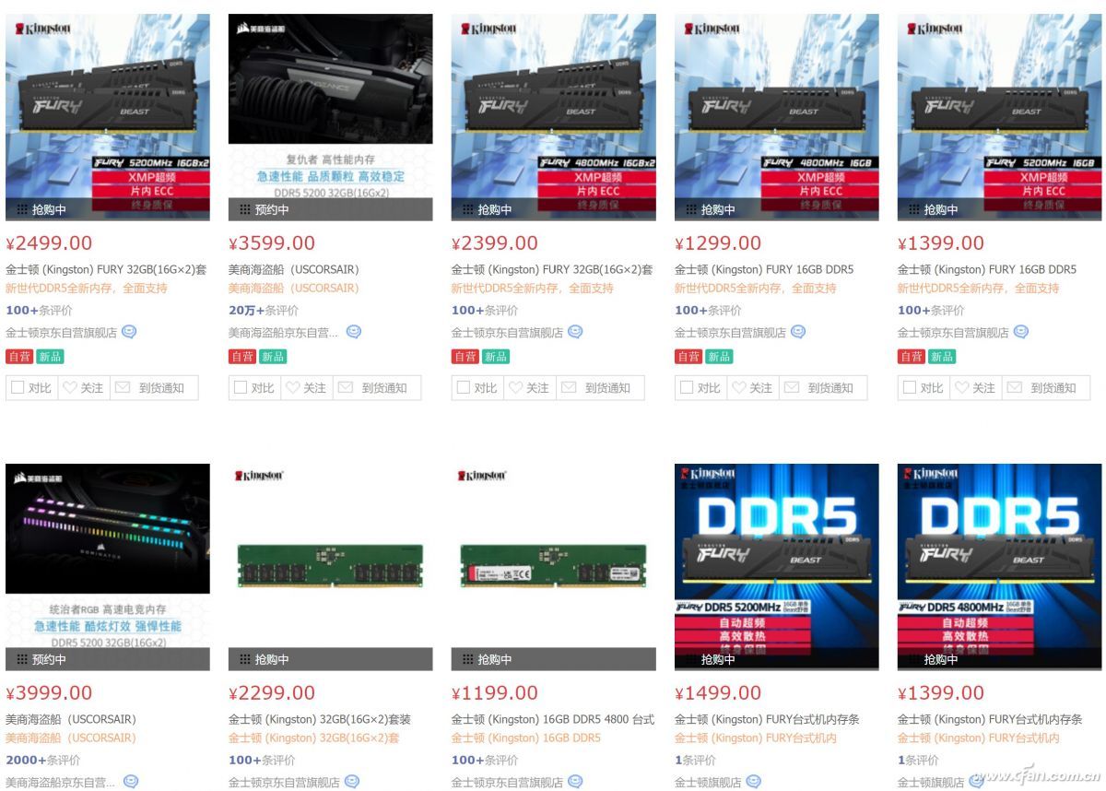The height and width of the screenshot is (791, 1106).
Task: Visit 金士顿京东自营旗舰店 shop on ¥2499.00 card
Action: [62, 333]
